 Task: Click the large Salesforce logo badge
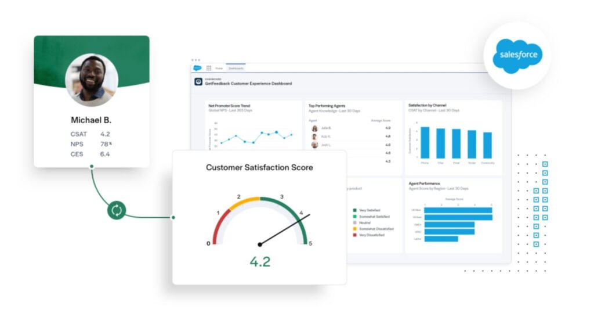click(x=517, y=55)
